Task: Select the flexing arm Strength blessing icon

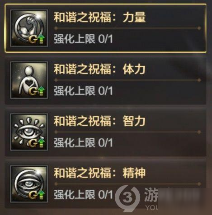Action: (x=29, y=28)
